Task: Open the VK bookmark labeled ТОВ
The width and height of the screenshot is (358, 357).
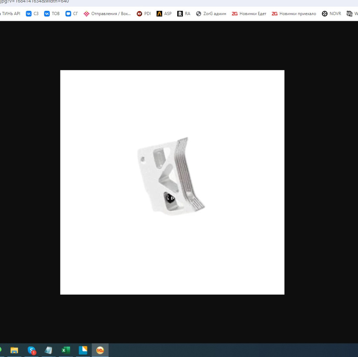Action: tap(52, 14)
